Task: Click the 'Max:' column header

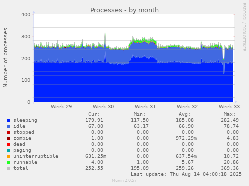Action: pos(229,114)
